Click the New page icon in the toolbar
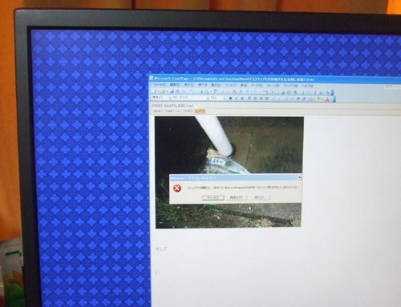Image resolution: width=401 pixels, height=307 pixels. click(155, 91)
